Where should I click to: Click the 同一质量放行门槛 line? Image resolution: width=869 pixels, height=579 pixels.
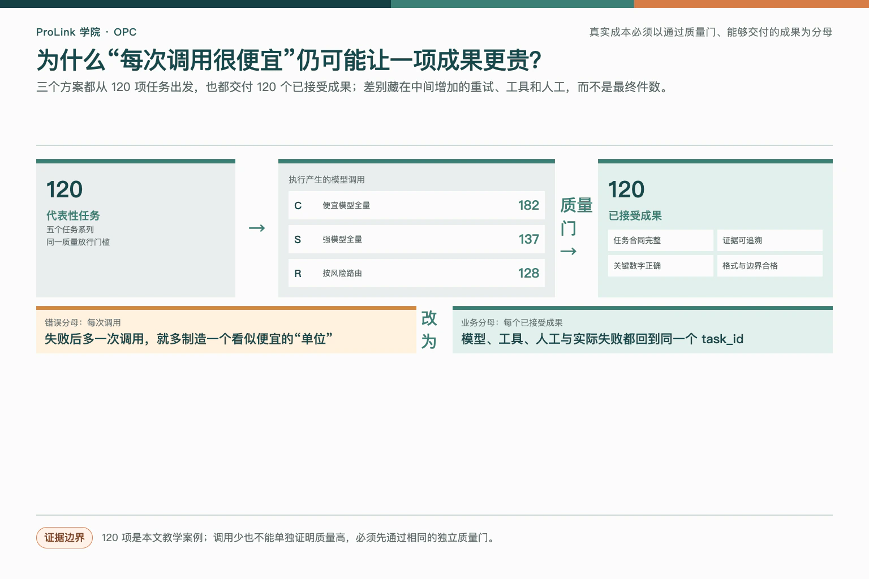pyautogui.click(x=78, y=242)
